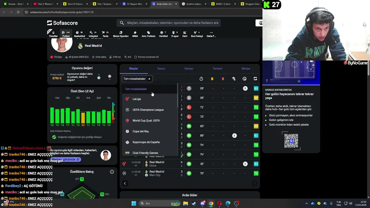Viewport: 370px width, 208px height.
Task: Click the red card column icon
Action: (x=223, y=79)
